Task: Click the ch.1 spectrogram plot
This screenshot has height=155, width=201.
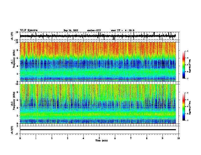Action: 98,62
